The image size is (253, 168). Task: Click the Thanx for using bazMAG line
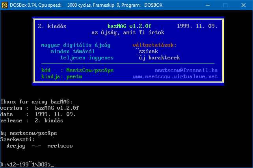point(36,102)
